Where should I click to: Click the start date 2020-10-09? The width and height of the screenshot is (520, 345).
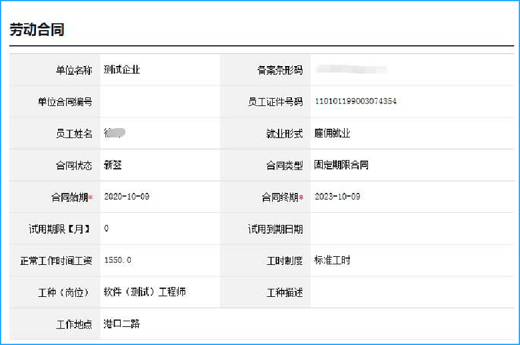[127, 197]
